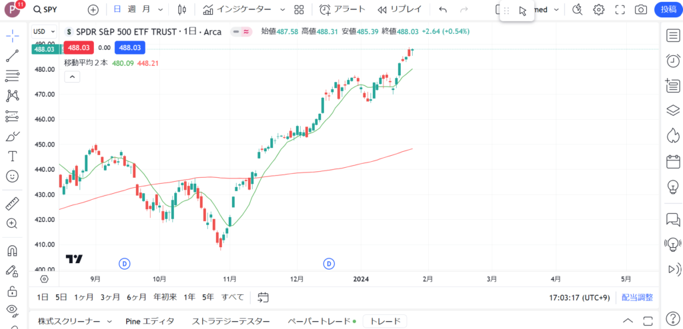Select the trend line drawing tool
Viewport: 683px width, 329px height.
pyautogui.click(x=12, y=55)
